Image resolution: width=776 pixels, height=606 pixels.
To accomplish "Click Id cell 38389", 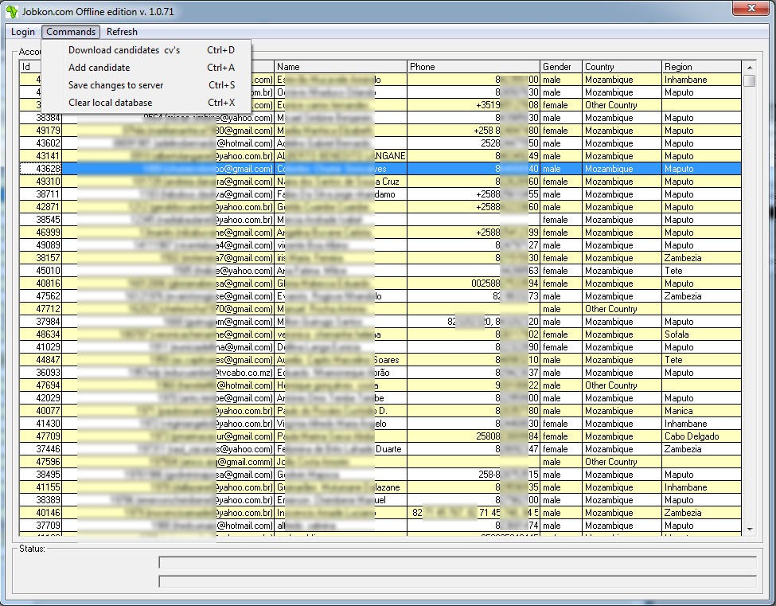I will (41, 500).
